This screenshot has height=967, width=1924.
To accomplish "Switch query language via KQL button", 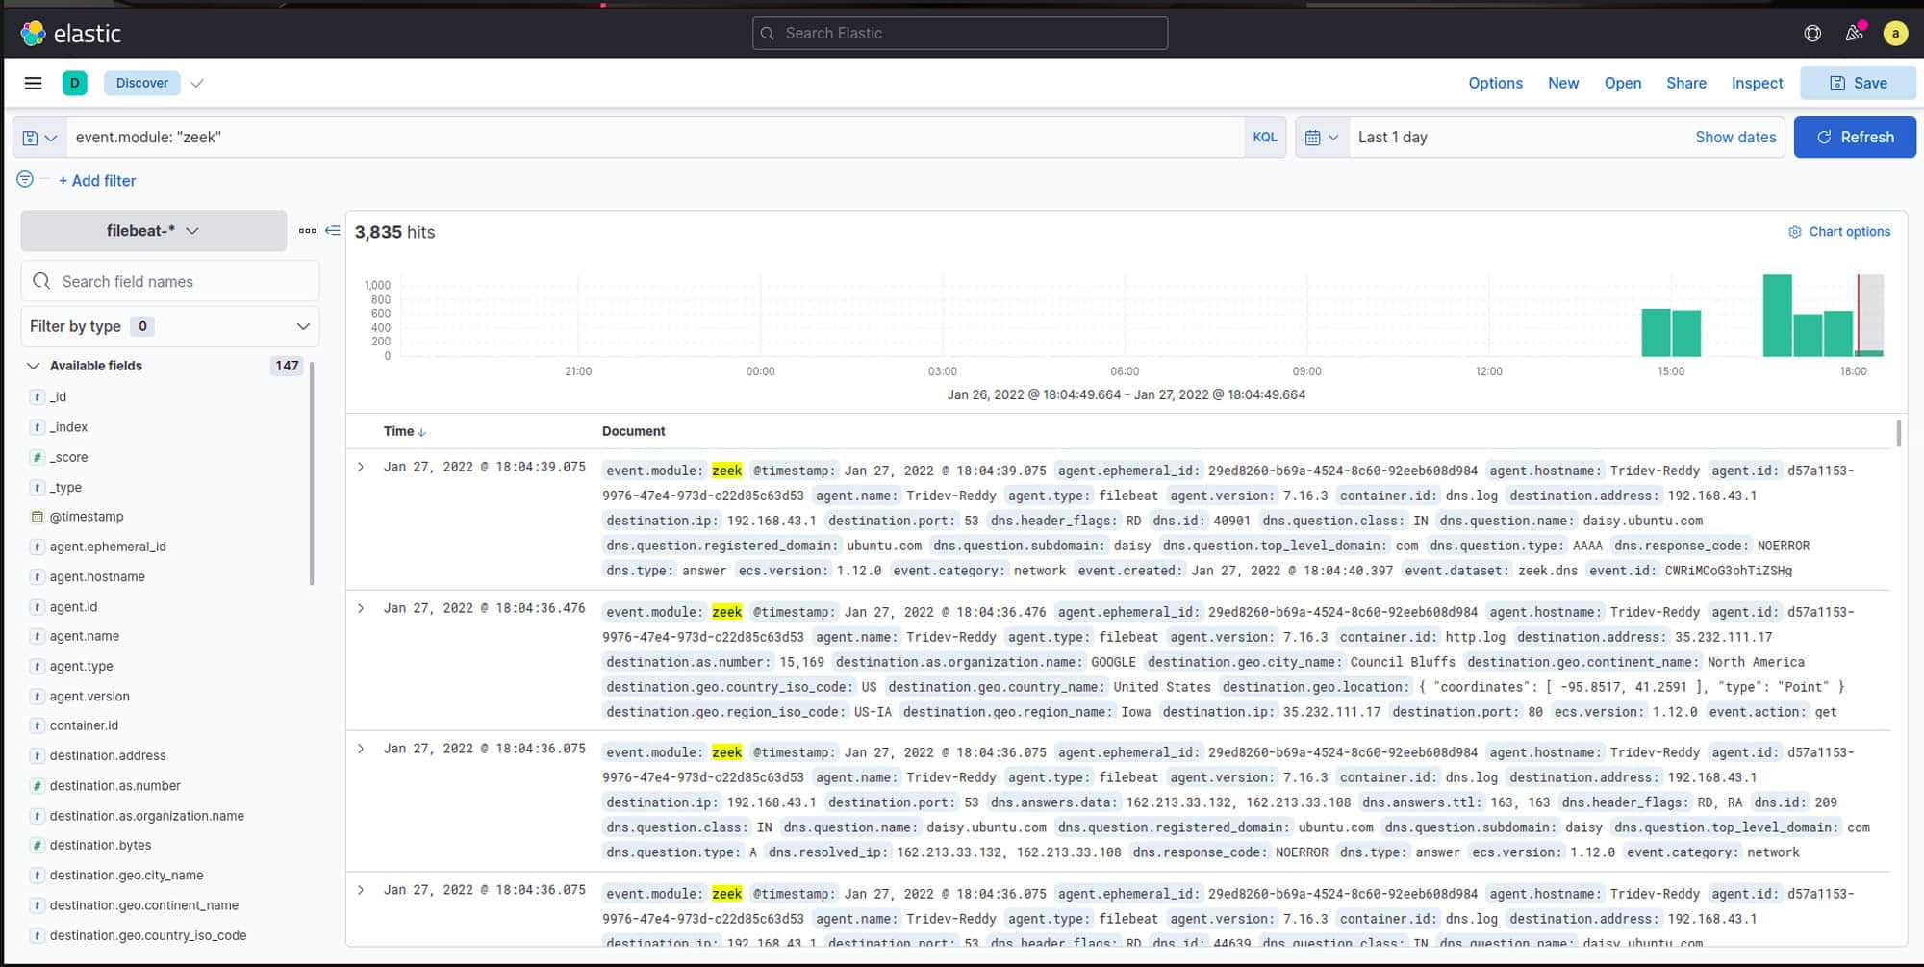I will click(1264, 138).
